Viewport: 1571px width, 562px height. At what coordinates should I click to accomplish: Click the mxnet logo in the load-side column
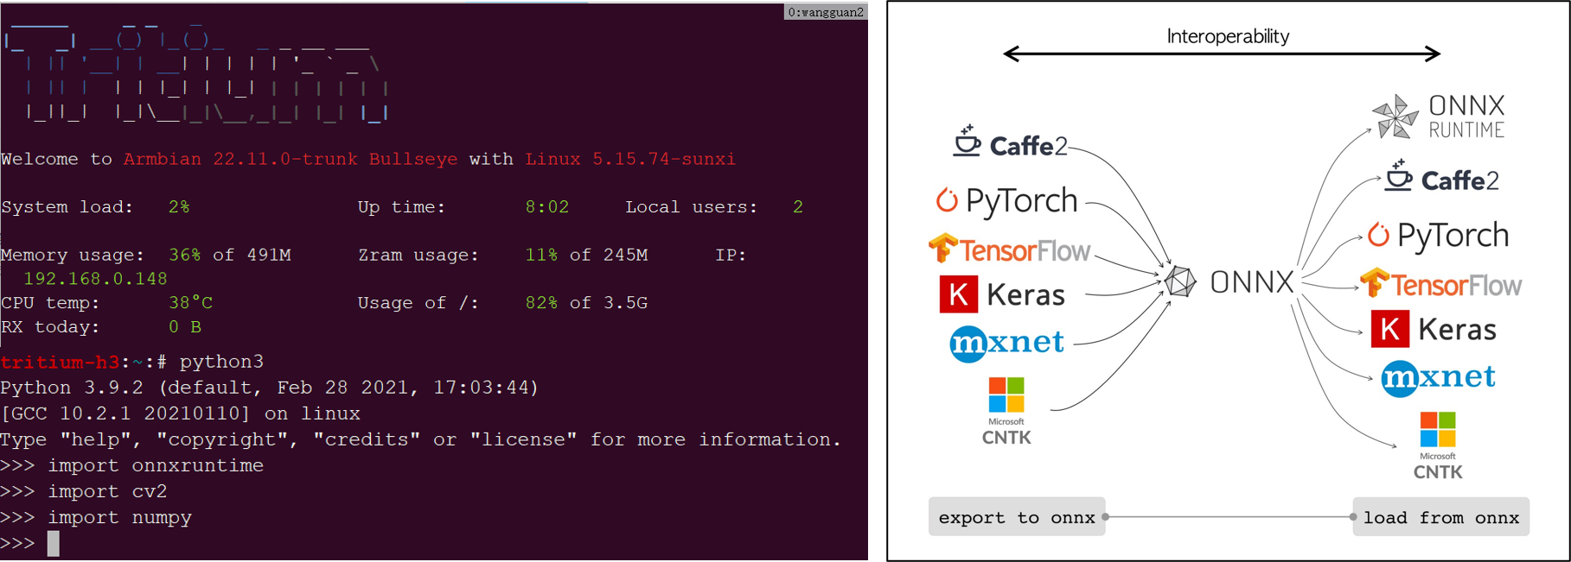pos(1438,377)
